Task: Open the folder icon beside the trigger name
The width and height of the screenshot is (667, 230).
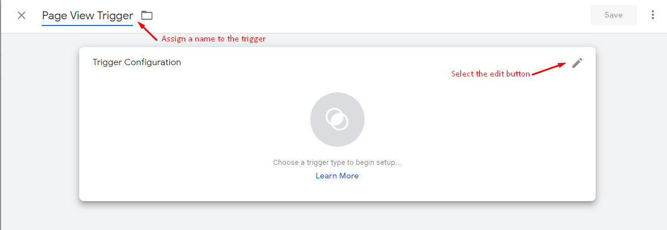Action: pos(147,15)
